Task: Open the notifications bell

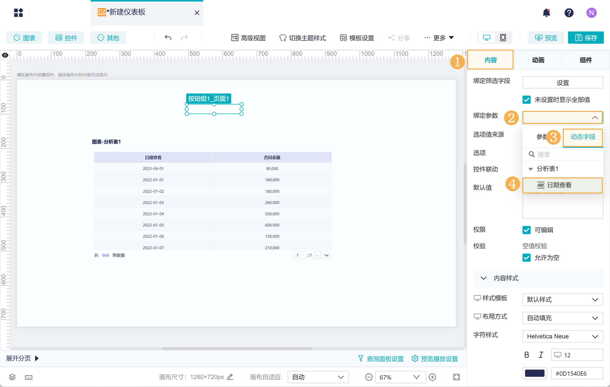Action: pyautogui.click(x=546, y=13)
